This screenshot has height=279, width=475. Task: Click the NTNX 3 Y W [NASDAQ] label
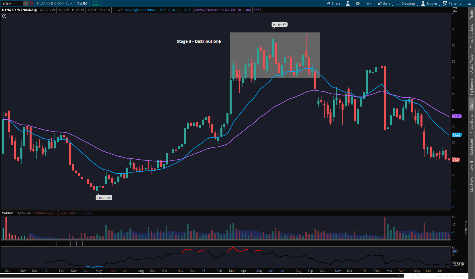(x=20, y=10)
